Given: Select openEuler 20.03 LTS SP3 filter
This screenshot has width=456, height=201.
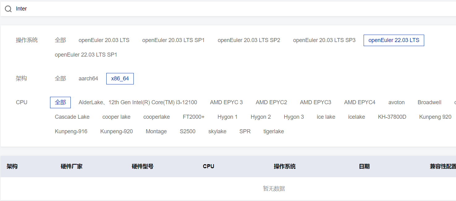Looking at the screenshot, I should pos(324,40).
